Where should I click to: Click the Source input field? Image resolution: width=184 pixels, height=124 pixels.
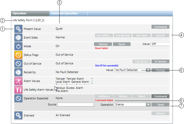point(76,105)
